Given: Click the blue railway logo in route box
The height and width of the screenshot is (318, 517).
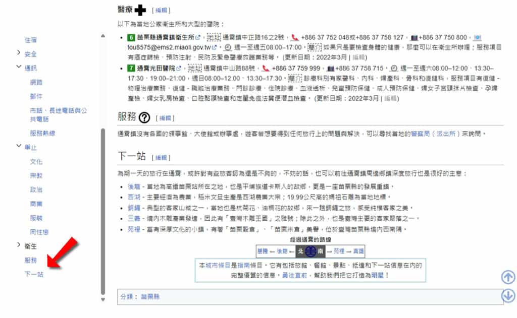Looking at the screenshot, I should pyautogui.click(x=311, y=251).
